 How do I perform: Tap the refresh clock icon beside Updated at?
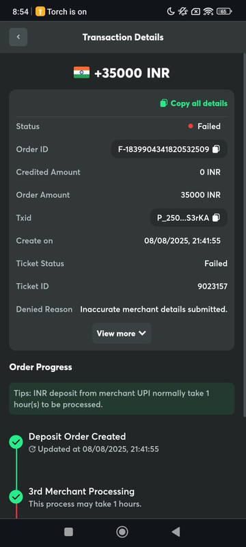tap(32, 449)
